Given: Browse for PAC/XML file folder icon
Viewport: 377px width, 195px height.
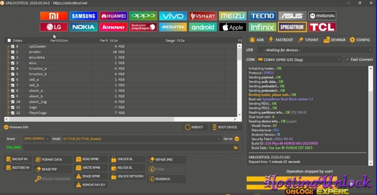Looking at the screenshot, I should pyautogui.click(x=236, y=147).
